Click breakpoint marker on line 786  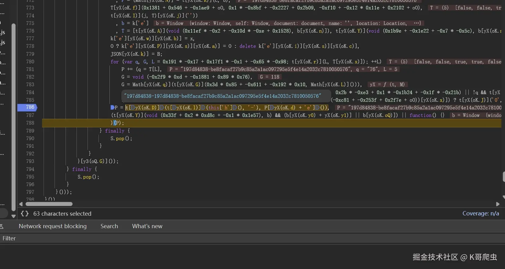[x=27, y=107]
